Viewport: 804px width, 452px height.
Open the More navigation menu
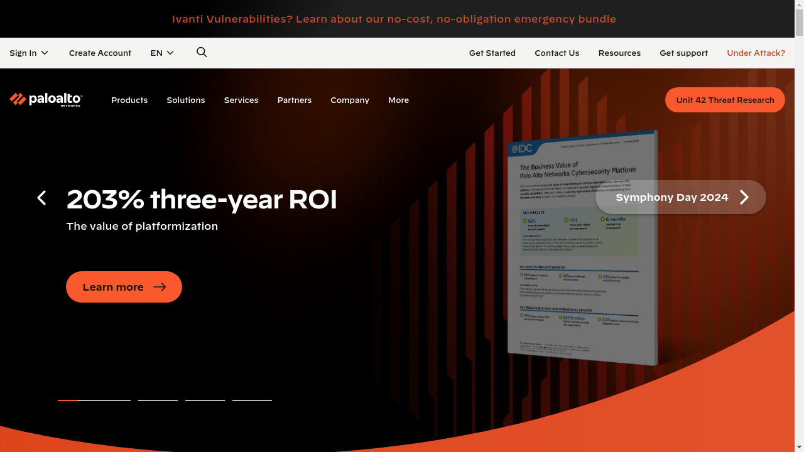point(398,100)
